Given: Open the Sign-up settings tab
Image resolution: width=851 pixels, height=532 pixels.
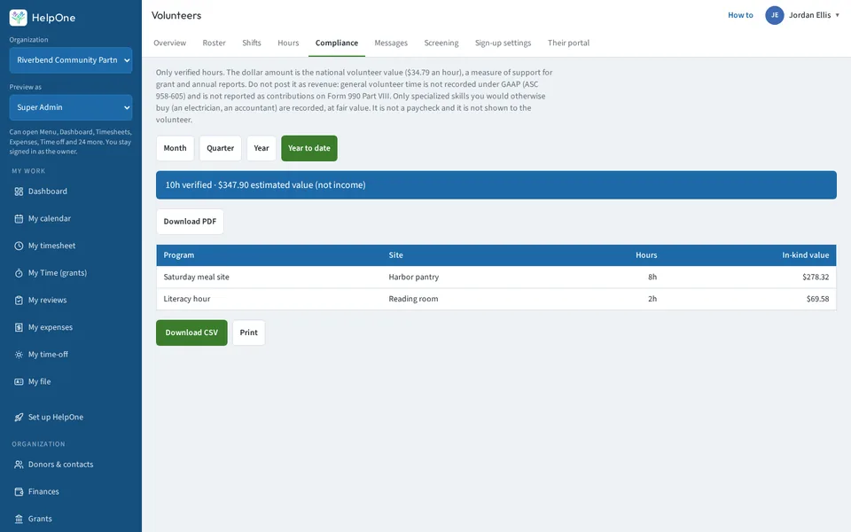Looking at the screenshot, I should coord(504,43).
